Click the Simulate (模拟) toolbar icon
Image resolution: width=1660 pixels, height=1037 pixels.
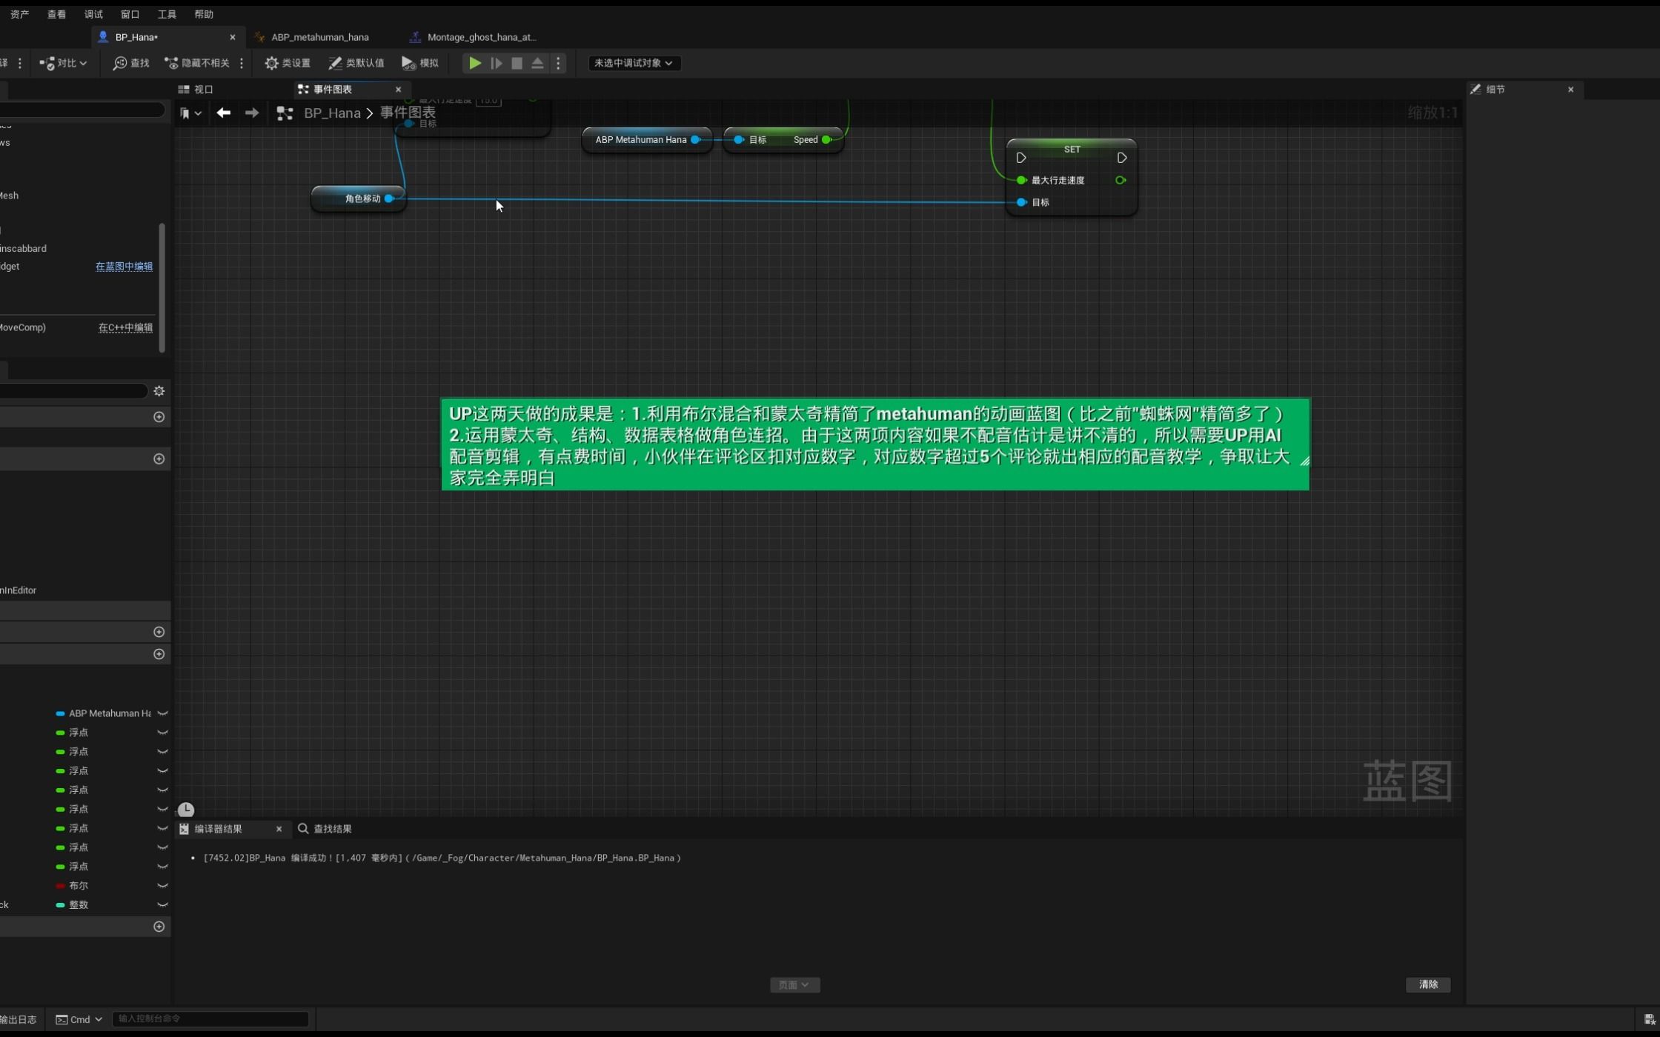(408, 63)
